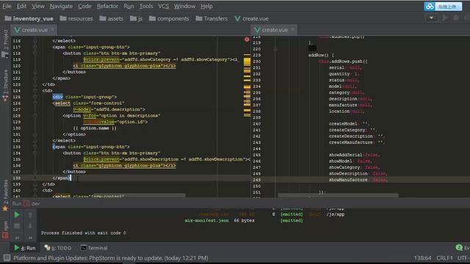This screenshot has height=264, width=470.
Task: Open the Refactor menu
Action: 107,6
